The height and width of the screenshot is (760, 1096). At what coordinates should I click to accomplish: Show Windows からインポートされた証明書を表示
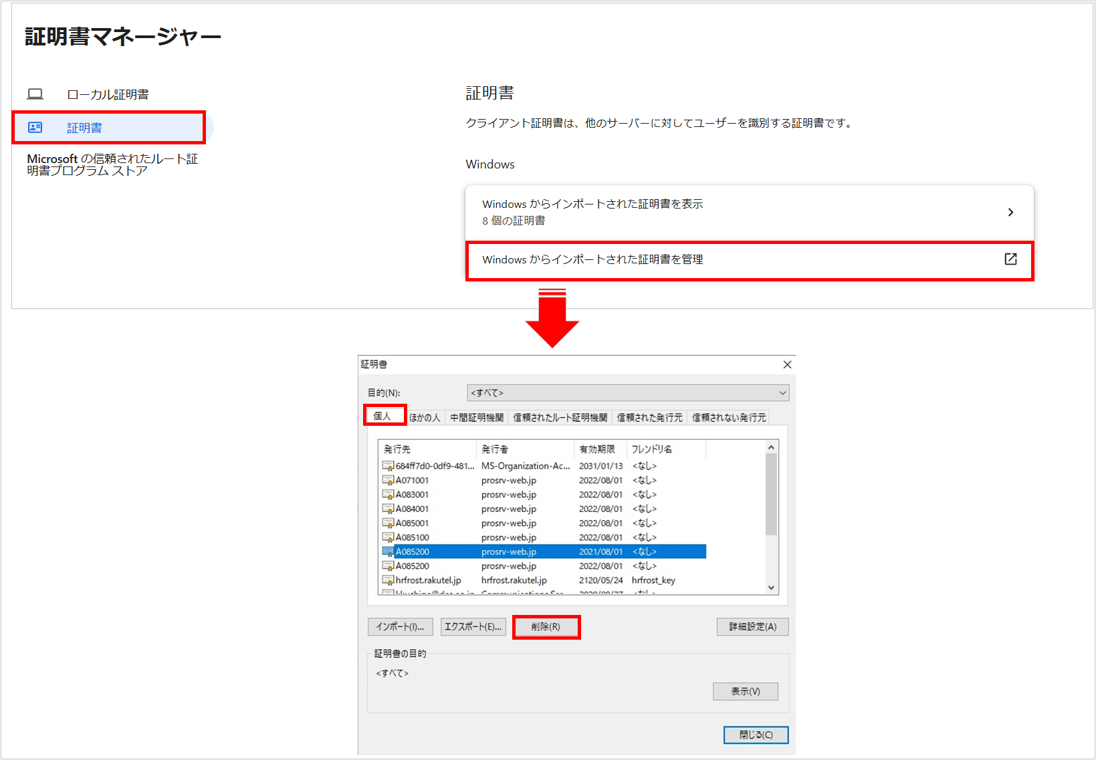[x=750, y=212]
